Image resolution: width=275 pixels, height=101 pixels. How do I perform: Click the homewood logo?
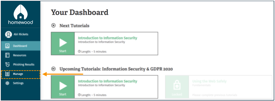(x=21, y=14)
